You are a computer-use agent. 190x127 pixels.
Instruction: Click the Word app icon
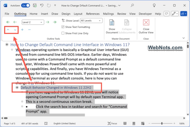5,5
